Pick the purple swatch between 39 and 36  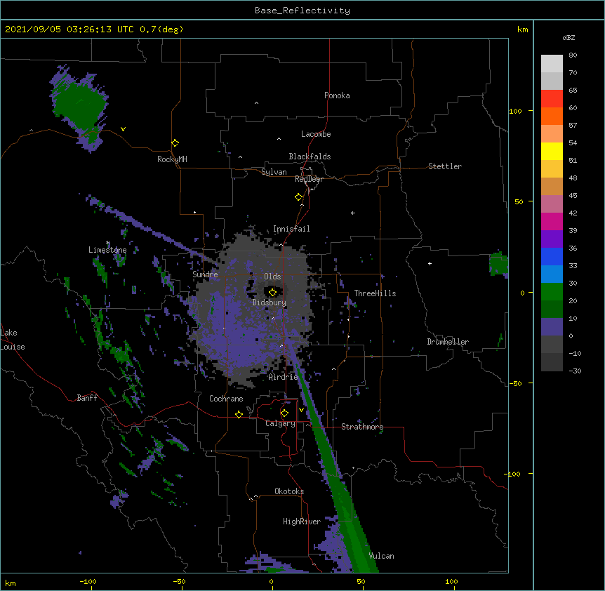552,239
